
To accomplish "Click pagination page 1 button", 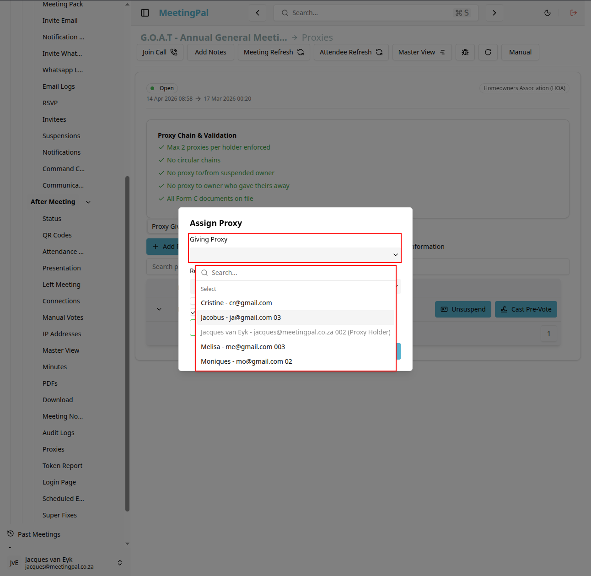I will point(549,334).
